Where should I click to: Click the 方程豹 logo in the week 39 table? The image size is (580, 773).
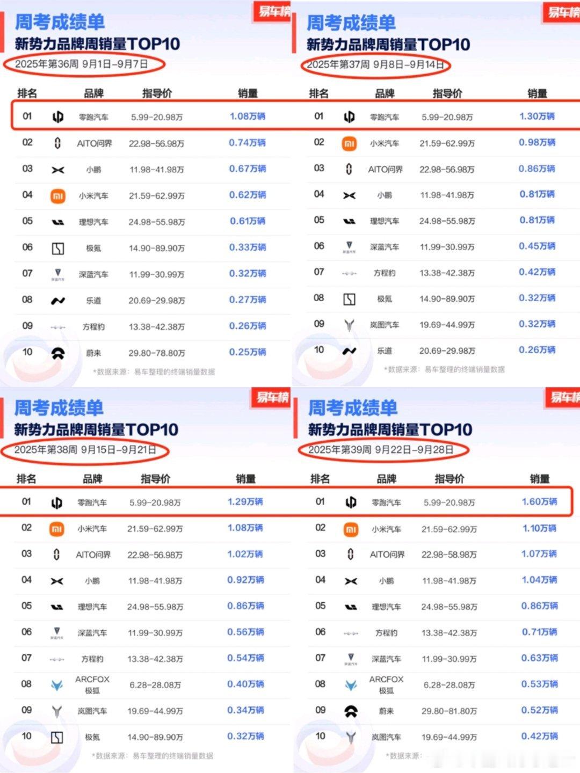[x=351, y=633]
